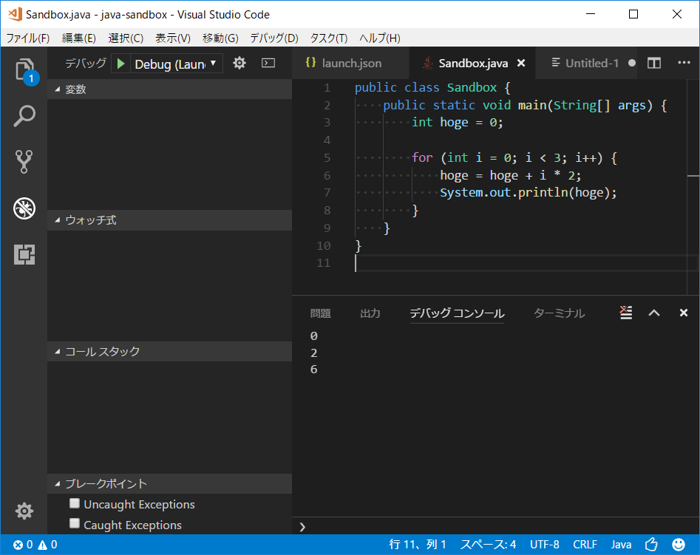The width and height of the screenshot is (700, 555).
Task: Change indentation via スペース: 4
Action: pos(488,545)
